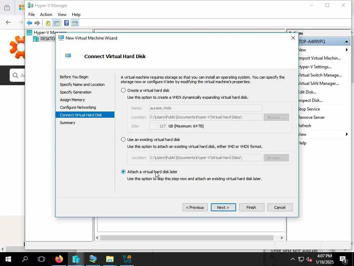Expand the View submenu arrow in Actions pane
The width and height of the screenshot is (354, 266).
coord(347,134)
